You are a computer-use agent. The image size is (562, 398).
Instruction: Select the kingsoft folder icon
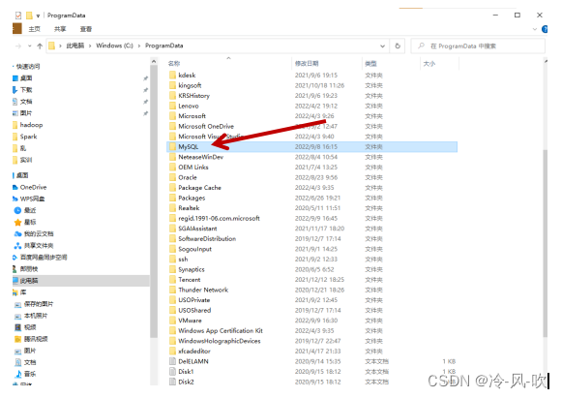(x=173, y=85)
